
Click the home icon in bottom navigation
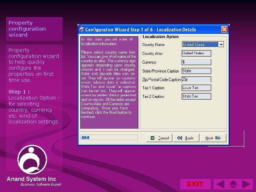[233, 184]
